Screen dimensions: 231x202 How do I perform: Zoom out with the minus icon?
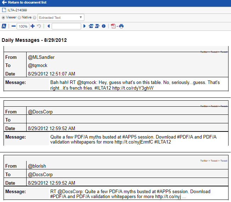coord(13,26)
